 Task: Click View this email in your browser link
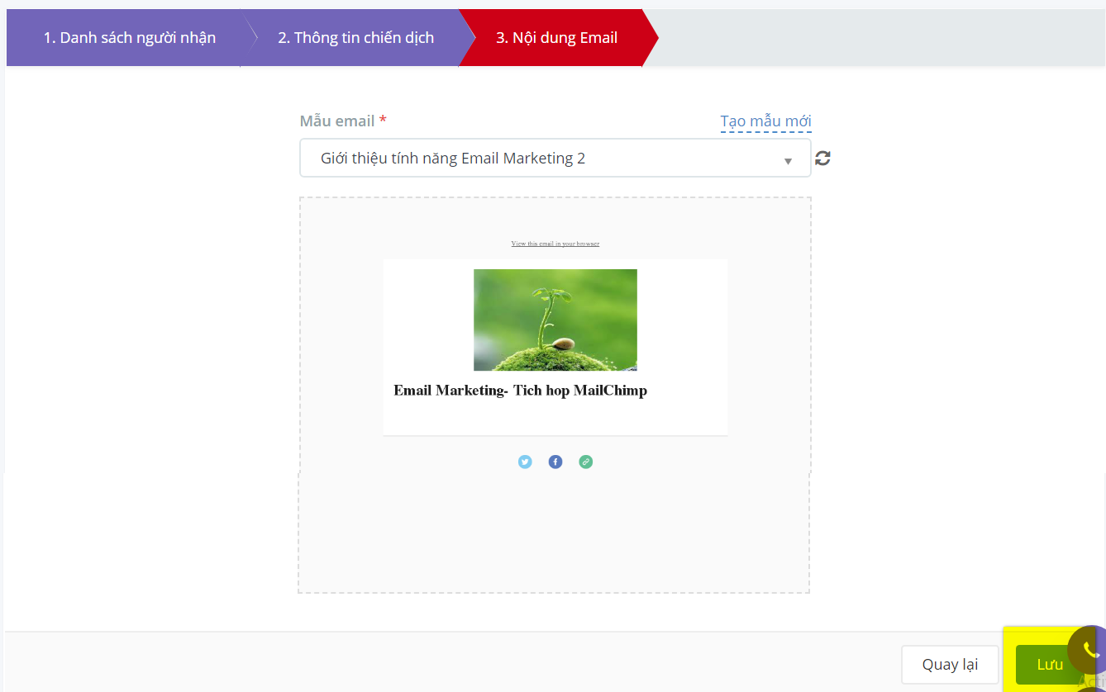[x=555, y=244]
